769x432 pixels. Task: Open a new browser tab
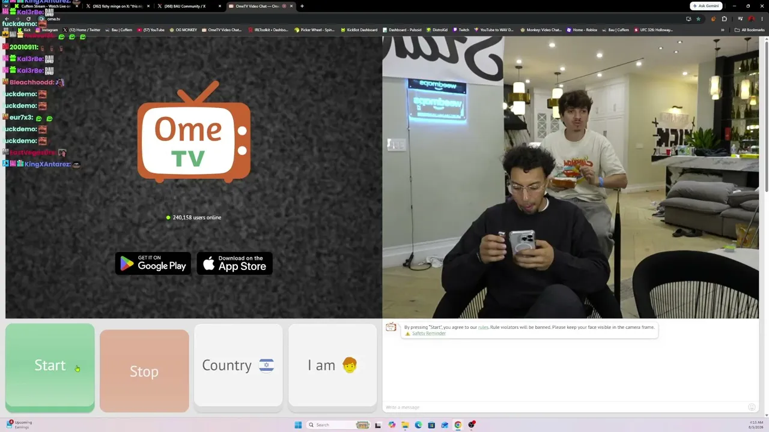click(x=302, y=6)
